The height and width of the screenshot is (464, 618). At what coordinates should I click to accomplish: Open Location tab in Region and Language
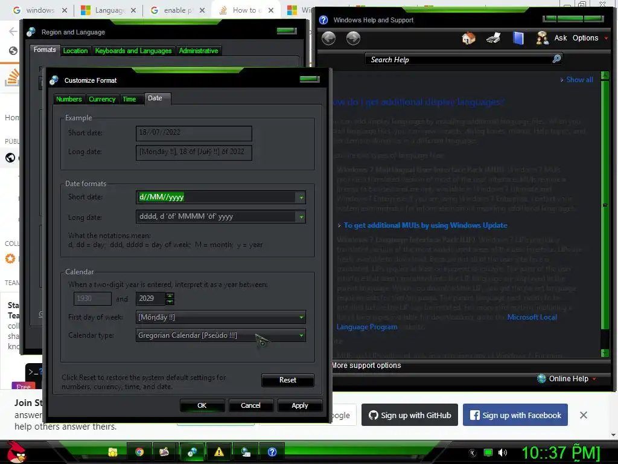tap(75, 51)
